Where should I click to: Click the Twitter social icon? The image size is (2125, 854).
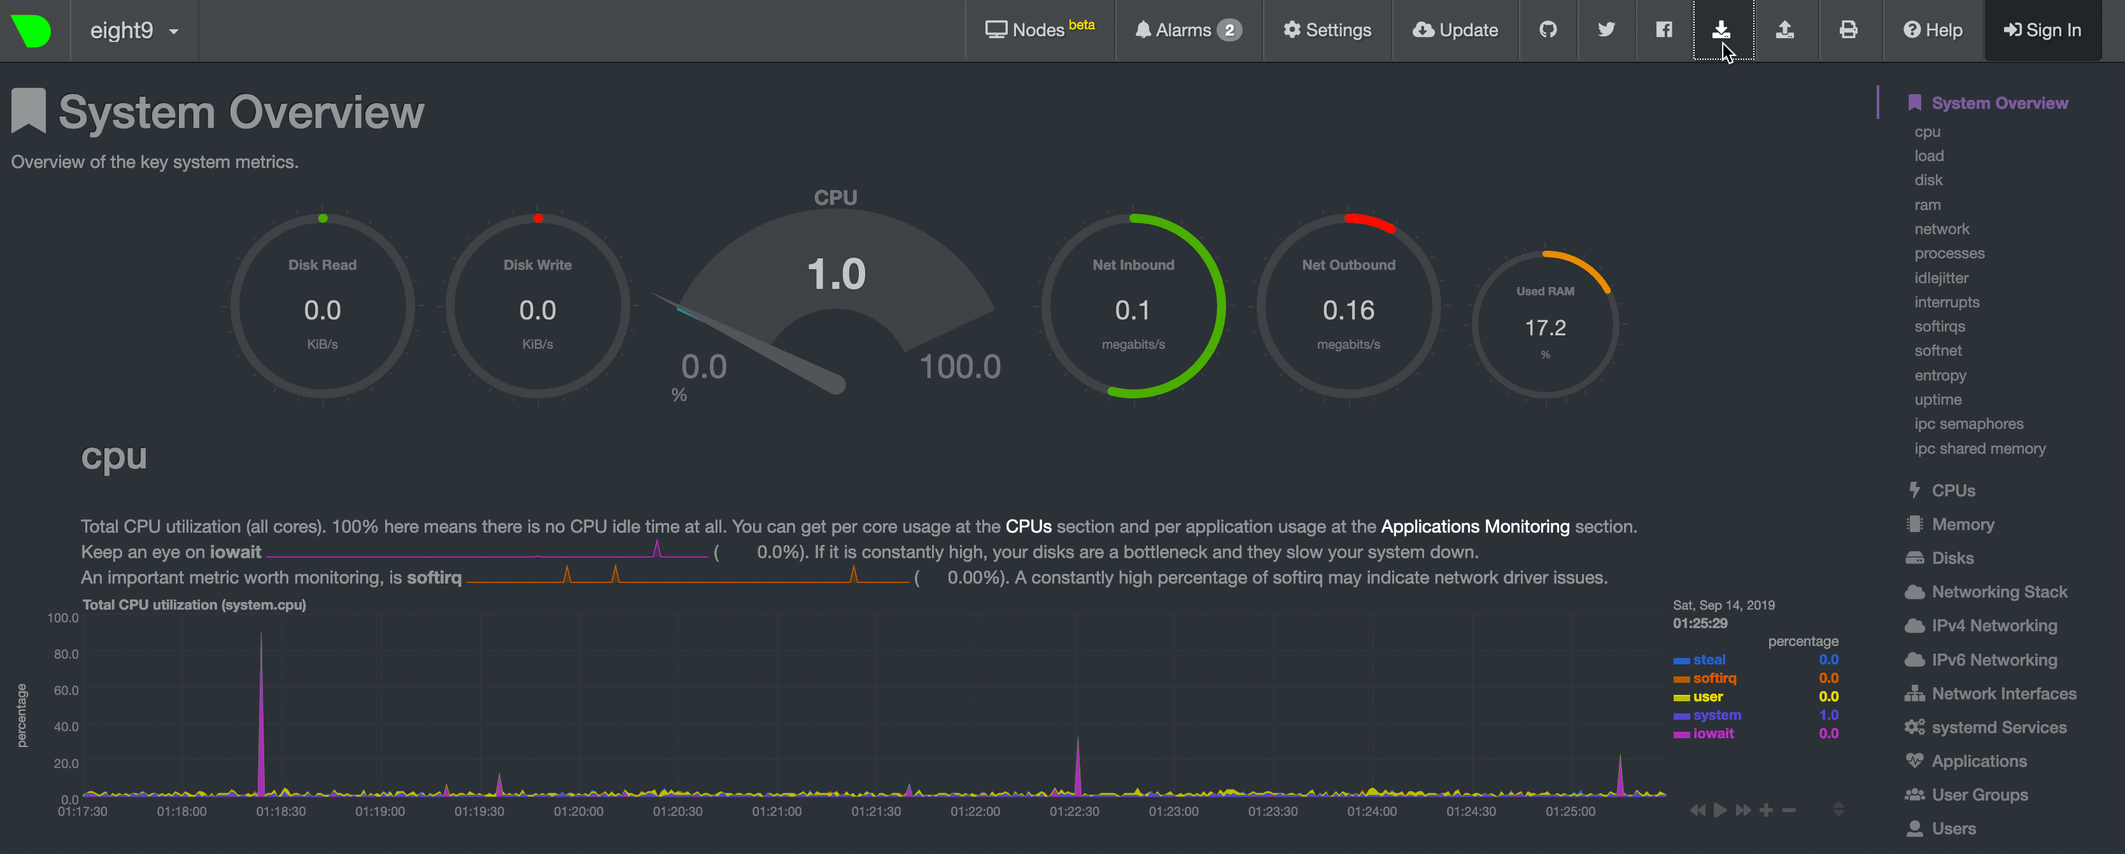click(1605, 30)
